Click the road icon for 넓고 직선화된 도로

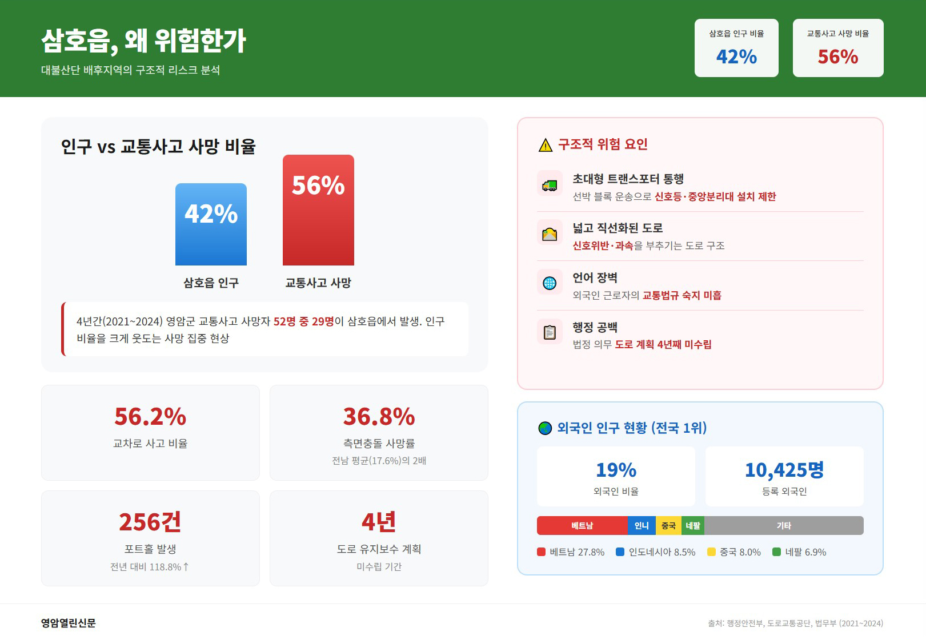point(550,234)
